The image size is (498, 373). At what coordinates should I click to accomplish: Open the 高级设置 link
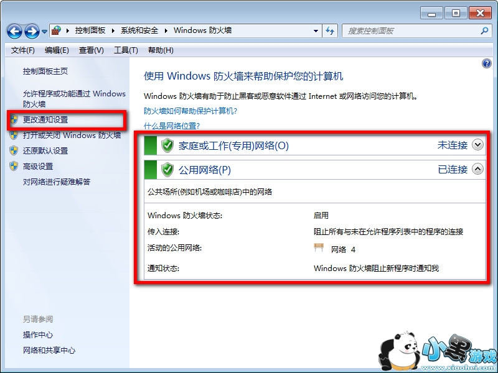38,166
